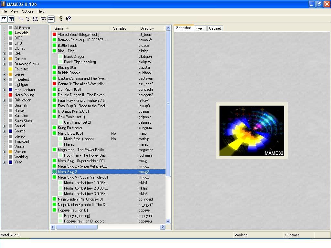Click the green status icon for Kung-Fu Master
The width and height of the screenshot is (331, 248).
pyautogui.click(x=54, y=128)
